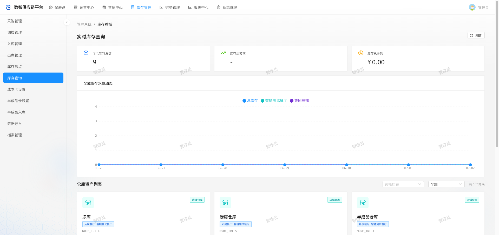Click the inventory amount coin icon
The image size is (499, 235).
[361, 53]
